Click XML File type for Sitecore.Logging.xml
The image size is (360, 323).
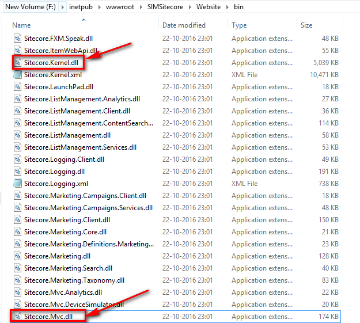[x=245, y=184]
